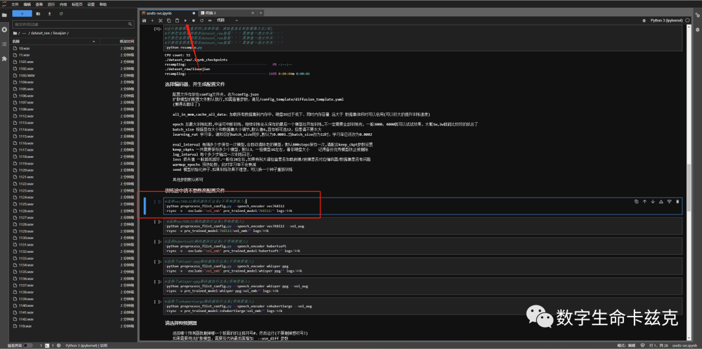Copy the selected cell from toolbar

tap(169, 21)
